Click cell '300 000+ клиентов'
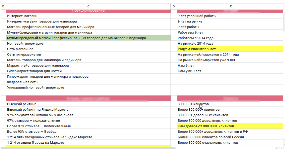Viewport: 285px width, 149px height. pyautogui.click(x=230, y=104)
